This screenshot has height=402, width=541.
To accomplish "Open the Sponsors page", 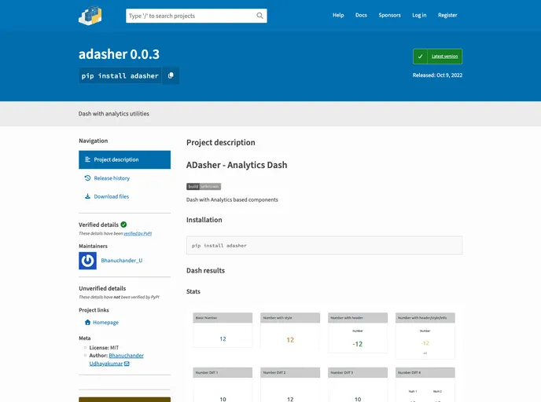I will [389, 15].
